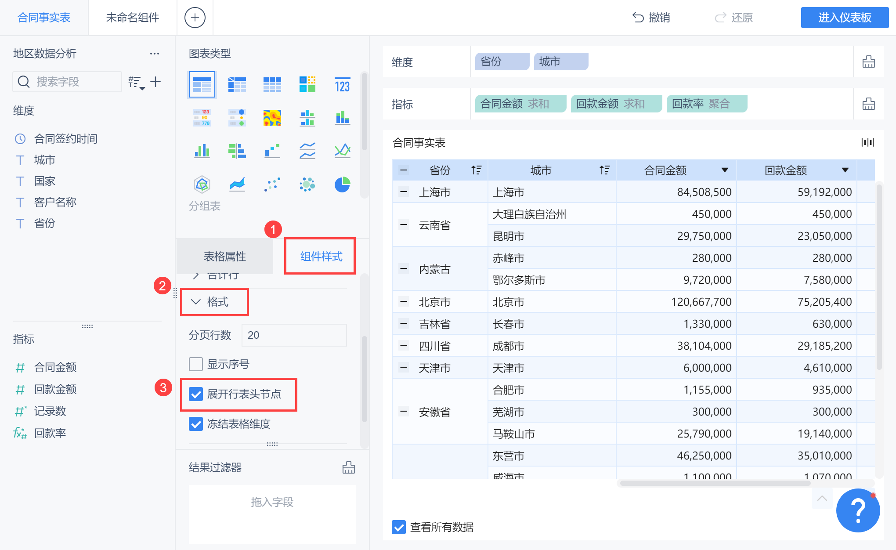The image size is (896, 550).
Task: Toggle the 查看所有数据 checkbox
Action: (x=399, y=527)
